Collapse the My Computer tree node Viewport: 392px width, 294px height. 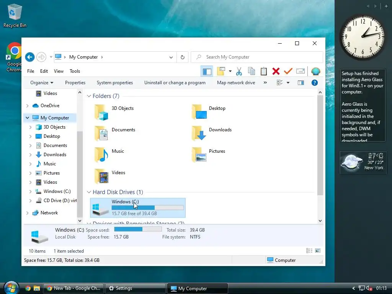[27, 118]
